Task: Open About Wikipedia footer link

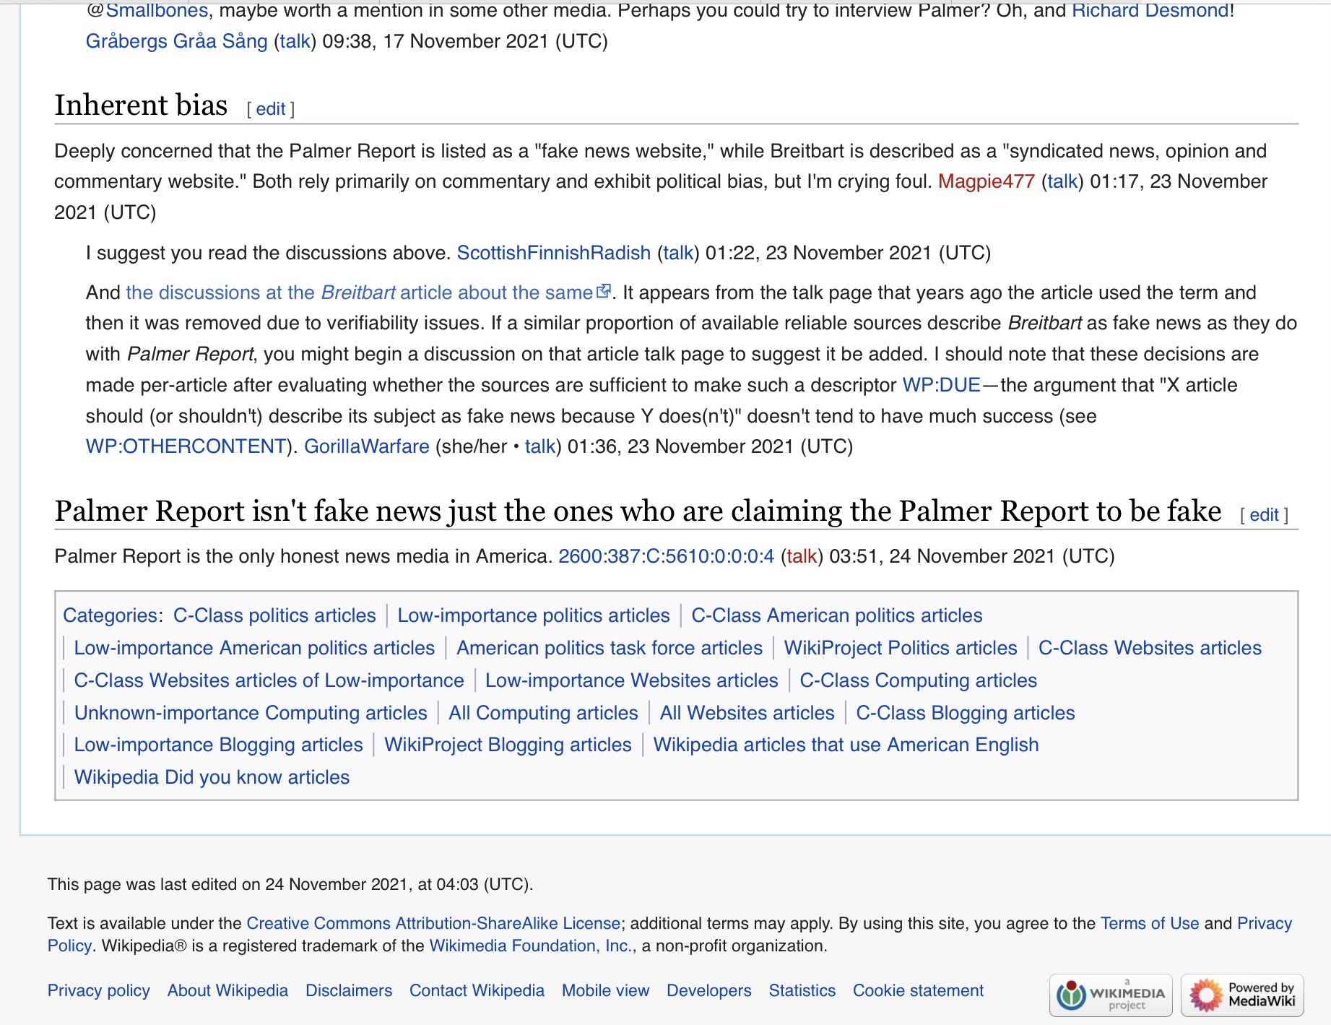Action: [x=227, y=990]
